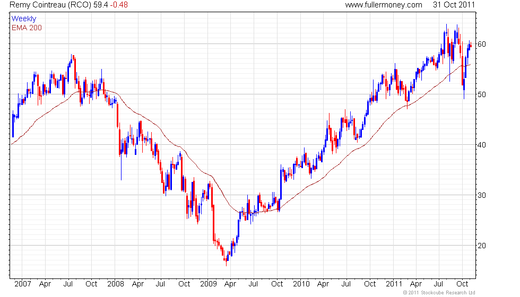Viewport: 520px width, 297px height.
Task: Click the x-axis year label '2007'
Action: [x=22, y=284]
